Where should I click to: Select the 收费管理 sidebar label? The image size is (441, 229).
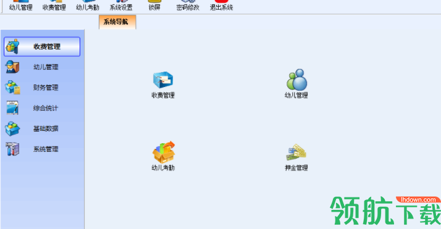coord(47,47)
